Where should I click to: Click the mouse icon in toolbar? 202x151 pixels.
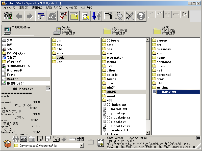pos(118,16)
